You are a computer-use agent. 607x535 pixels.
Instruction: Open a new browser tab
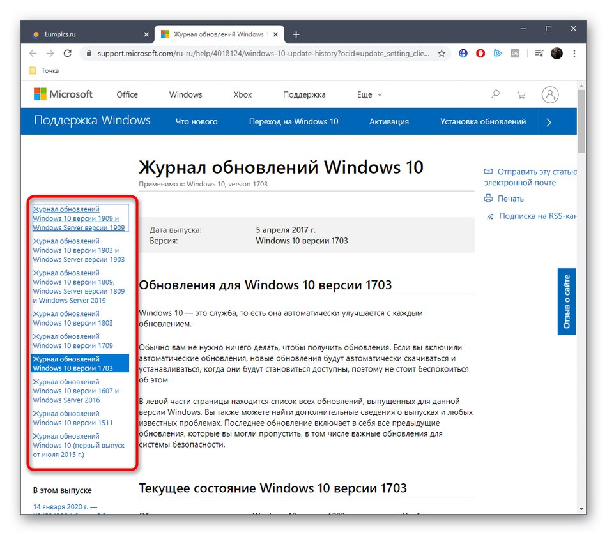click(296, 34)
